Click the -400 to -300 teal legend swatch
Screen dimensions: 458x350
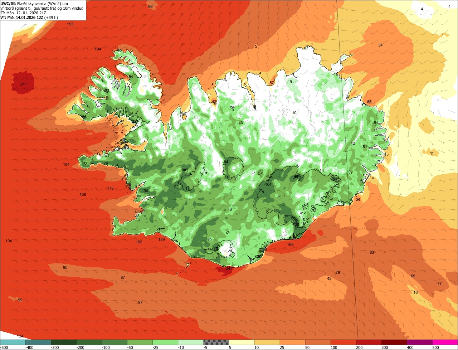pos(38,342)
